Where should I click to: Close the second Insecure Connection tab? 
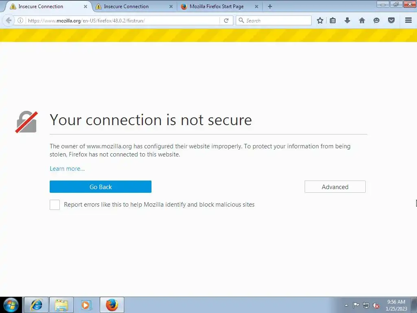[171, 7]
